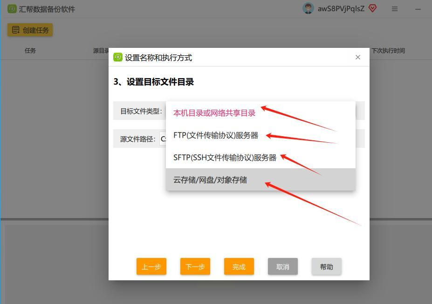The width and height of the screenshot is (432, 304).
Task: Click the 3、设置目标文件目录 heading
Action: 153,82
